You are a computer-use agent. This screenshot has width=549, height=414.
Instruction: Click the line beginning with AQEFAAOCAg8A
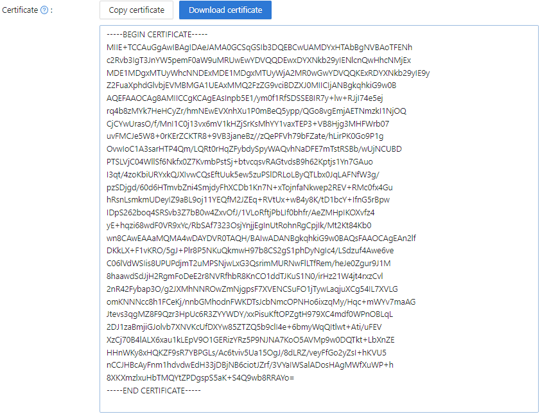click(x=245, y=98)
